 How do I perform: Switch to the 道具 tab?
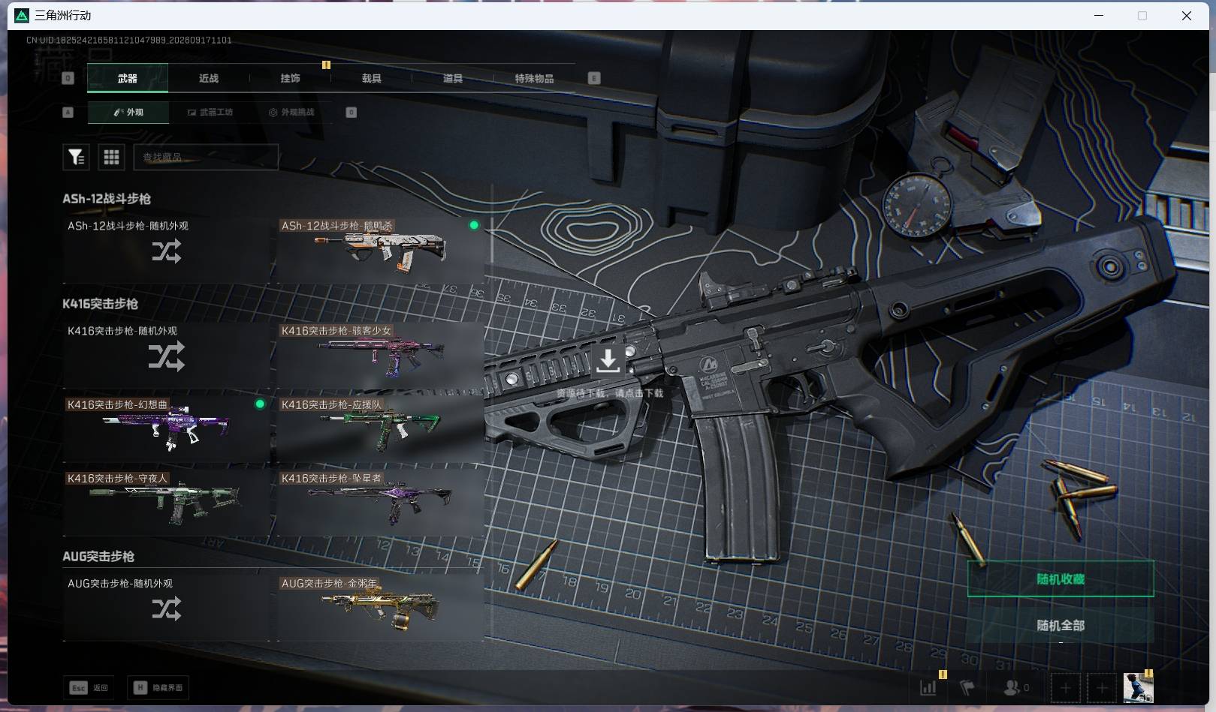tap(452, 78)
